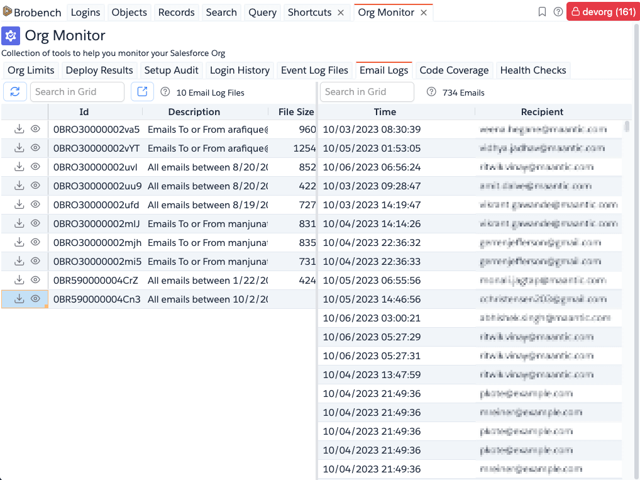
Task: Close the Shortcuts tab
Action: click(x=341, y=13)
